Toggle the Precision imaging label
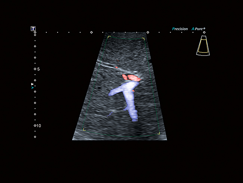 (x=180, y=29)
